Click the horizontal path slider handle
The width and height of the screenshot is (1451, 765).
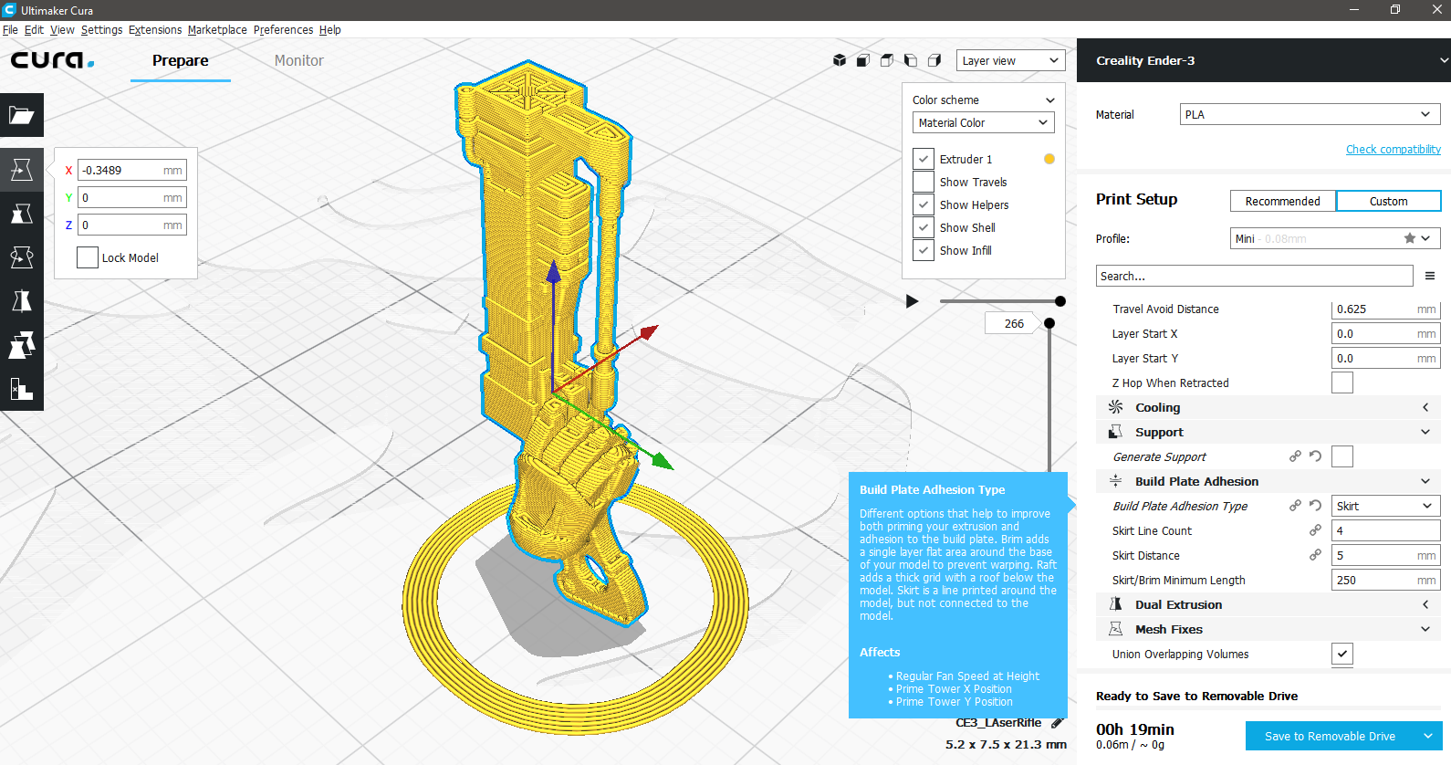pyautogui.click(x=1060, y=301)
